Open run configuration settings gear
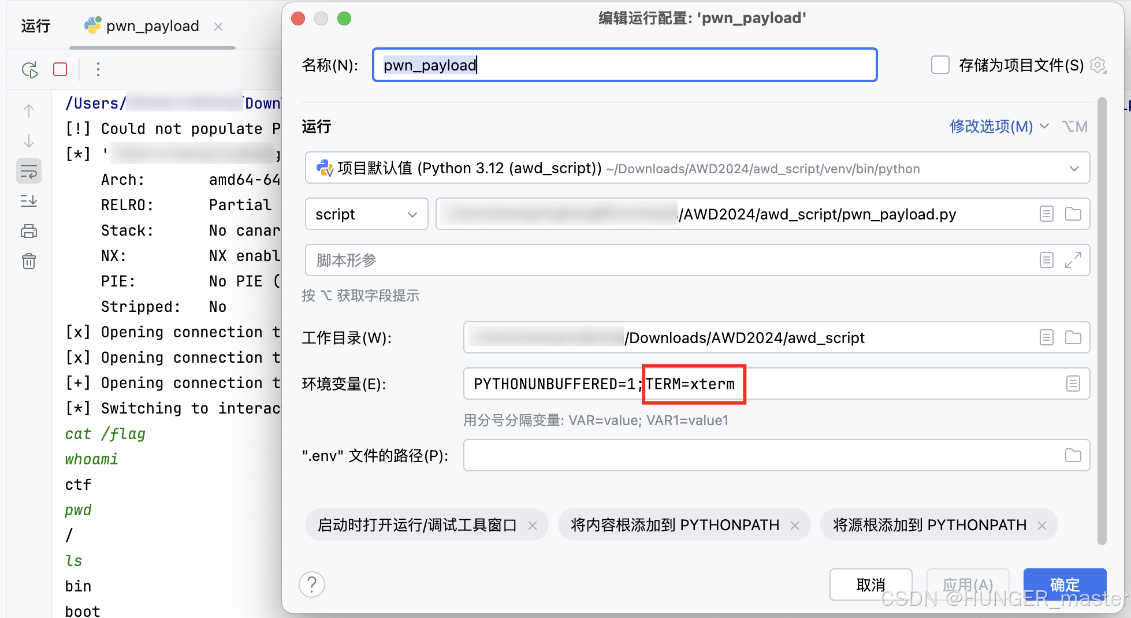 pos(1098,65)
